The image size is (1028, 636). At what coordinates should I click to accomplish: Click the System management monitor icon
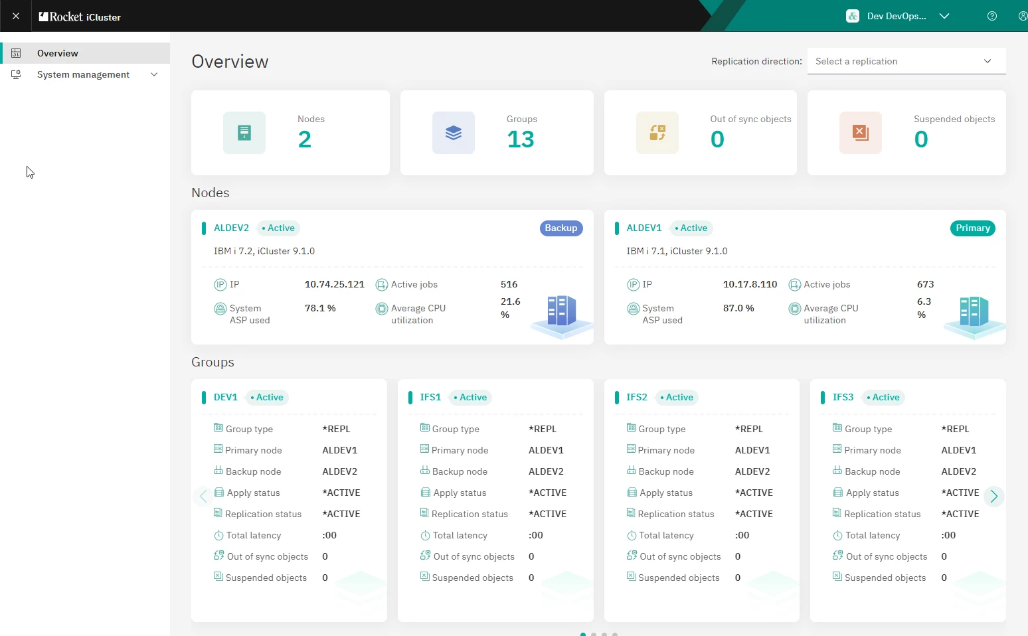pyautogui.click(x=16, y=74)
